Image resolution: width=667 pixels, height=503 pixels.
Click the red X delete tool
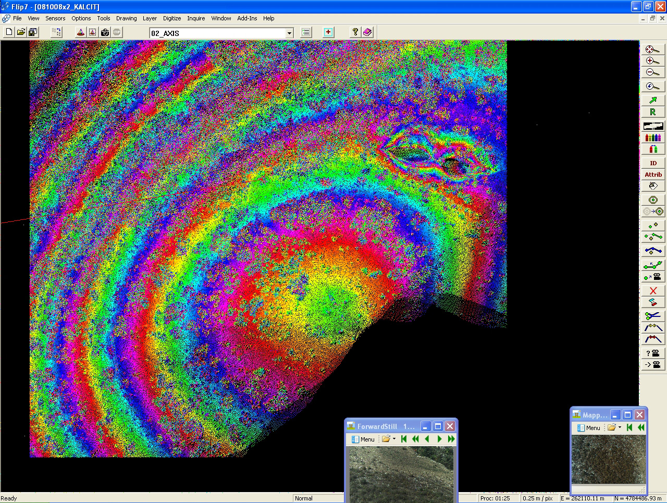[653, 290]
